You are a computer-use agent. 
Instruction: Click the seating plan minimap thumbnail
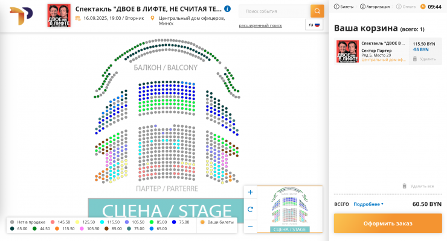point(290,209)
